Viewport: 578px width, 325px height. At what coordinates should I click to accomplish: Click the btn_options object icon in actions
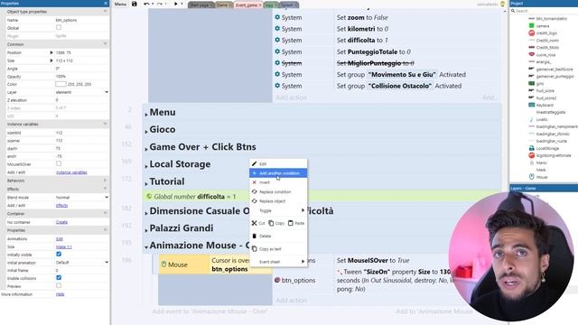pos(277,280)
